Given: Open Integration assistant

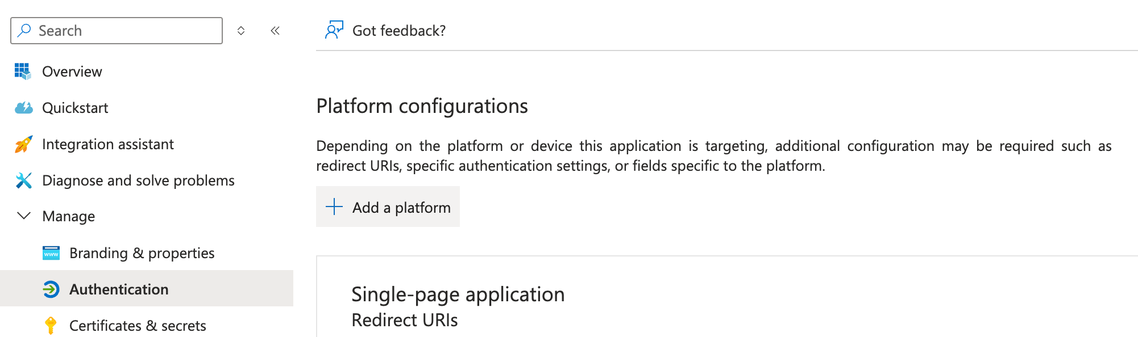Looking at the screenshot, I should tap(108, 144).
